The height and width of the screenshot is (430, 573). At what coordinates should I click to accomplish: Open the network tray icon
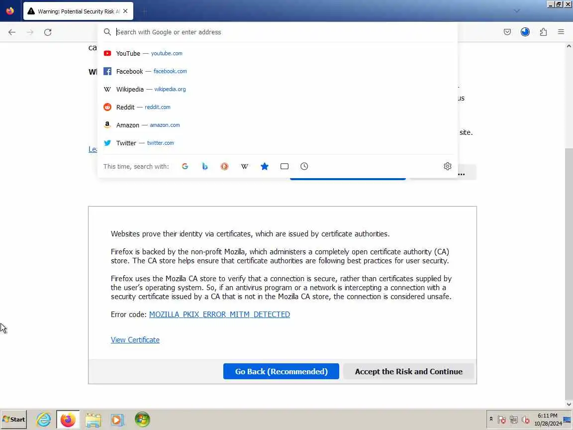pos(513,420)
